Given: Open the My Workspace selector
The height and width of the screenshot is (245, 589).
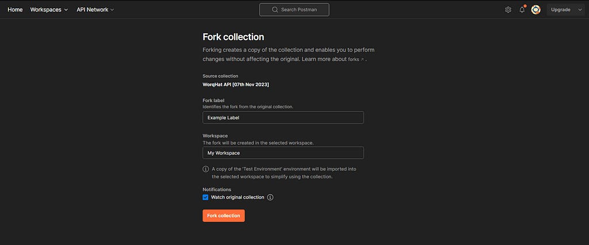Looking at the screenshot, I should [x=283, y=153].
